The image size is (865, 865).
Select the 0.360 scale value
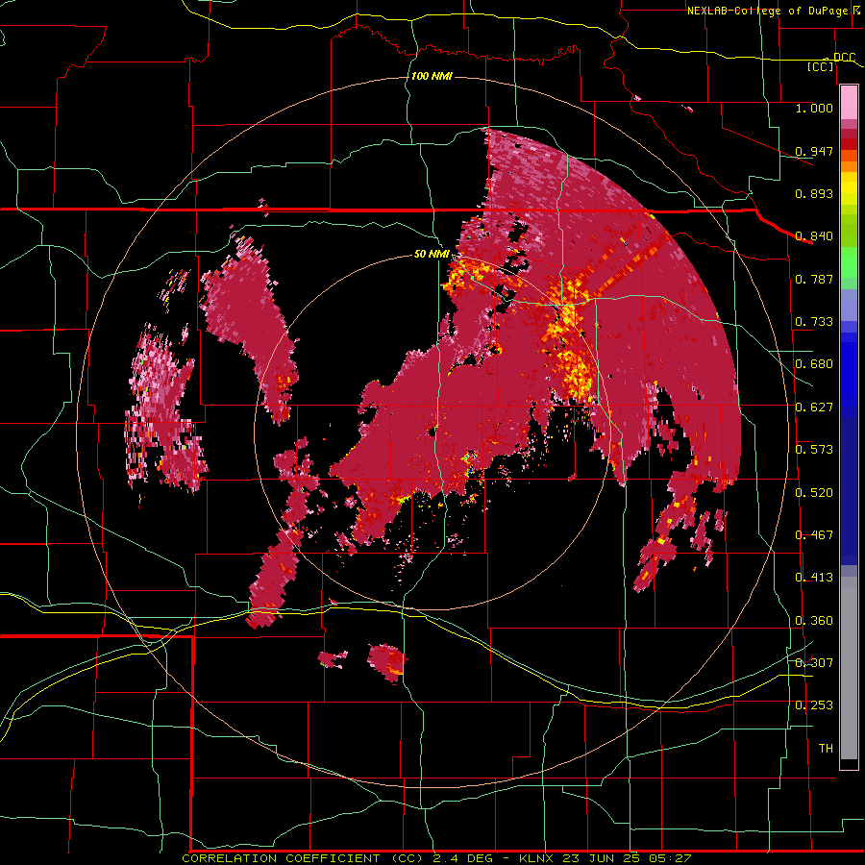pyautogui.click(x=814, y=621)
